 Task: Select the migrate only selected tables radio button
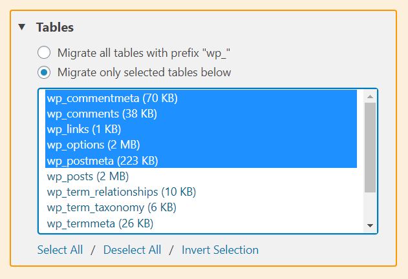pyautogui.click(x=44, y=72)
